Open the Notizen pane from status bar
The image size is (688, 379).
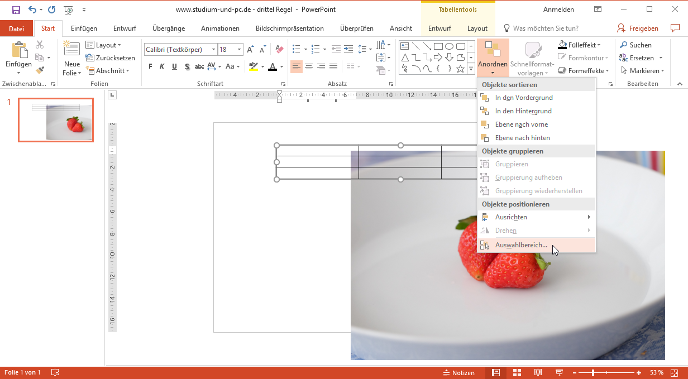click(458, 372)
